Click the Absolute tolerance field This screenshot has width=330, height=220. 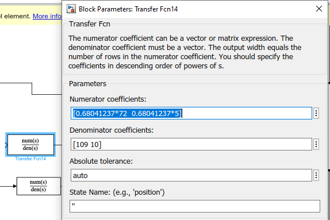pyautogui.click(x=191, y=175)
